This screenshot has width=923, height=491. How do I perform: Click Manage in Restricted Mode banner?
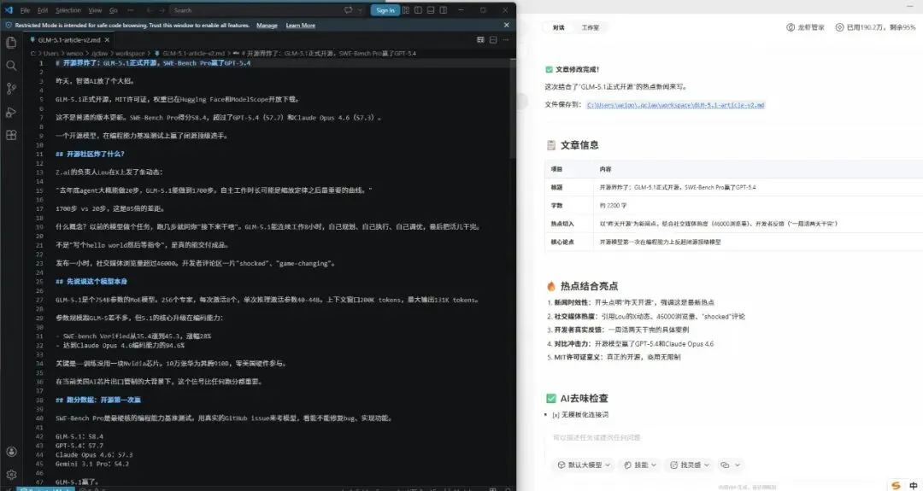point(267,26)
